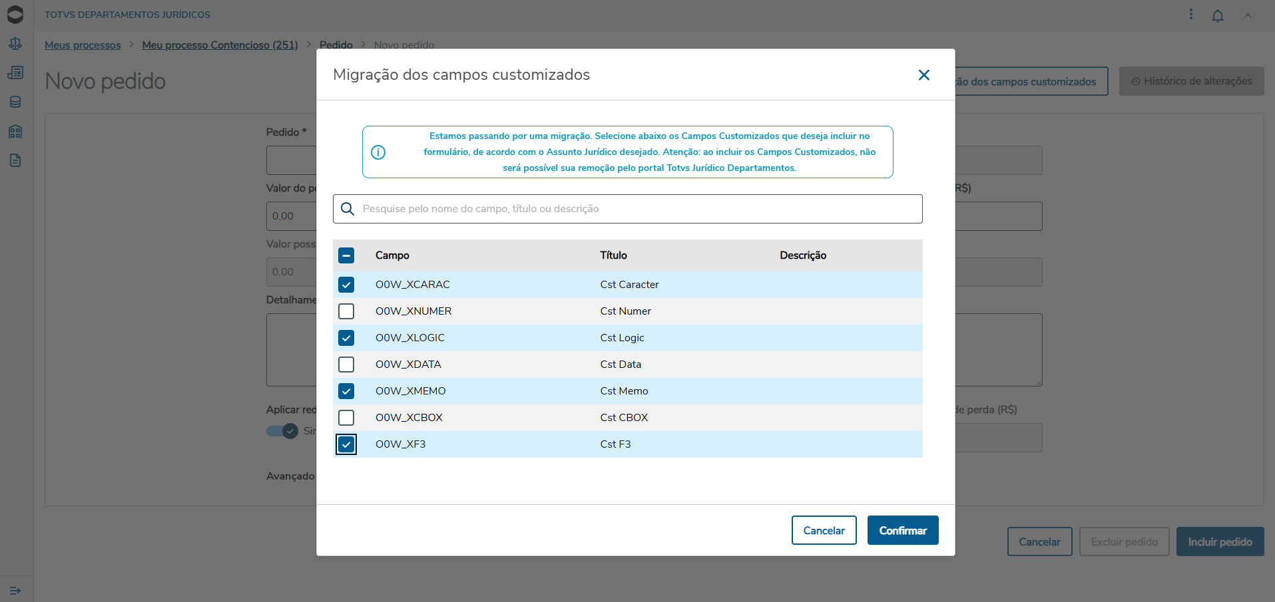Viewport: 1275px width, 602px height.
Task: Open the calculator report sidebar icon
Action: point(15,73)
